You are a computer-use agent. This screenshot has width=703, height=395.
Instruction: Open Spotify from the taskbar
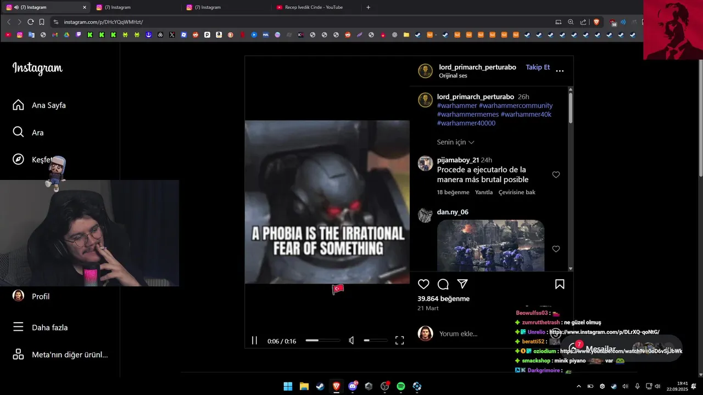point(401,386)
